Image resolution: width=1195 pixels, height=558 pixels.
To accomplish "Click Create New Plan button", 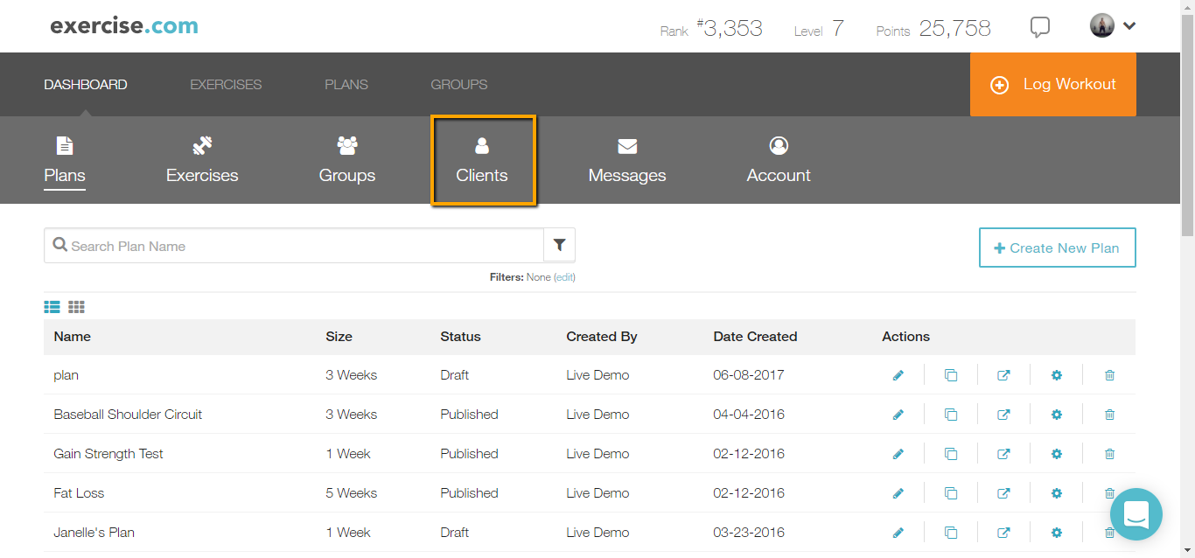I will pos(1057,248).
